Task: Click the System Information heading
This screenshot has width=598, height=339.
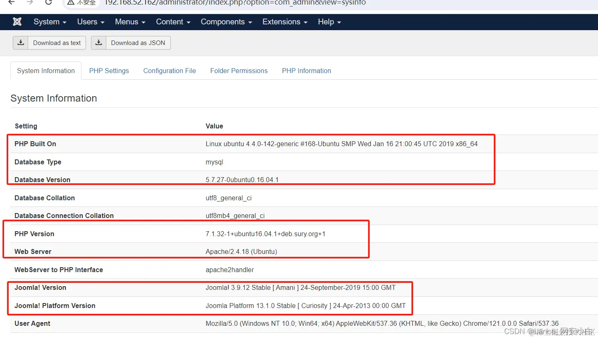Action: (54, 98)
